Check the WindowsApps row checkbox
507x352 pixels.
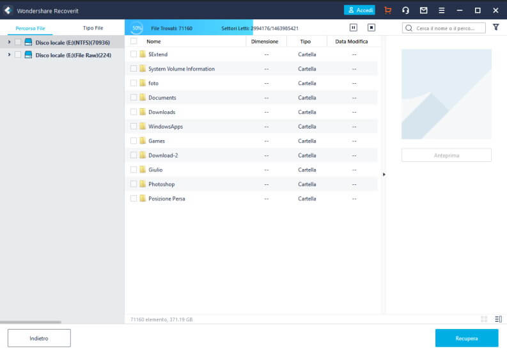tap(134, 126)
